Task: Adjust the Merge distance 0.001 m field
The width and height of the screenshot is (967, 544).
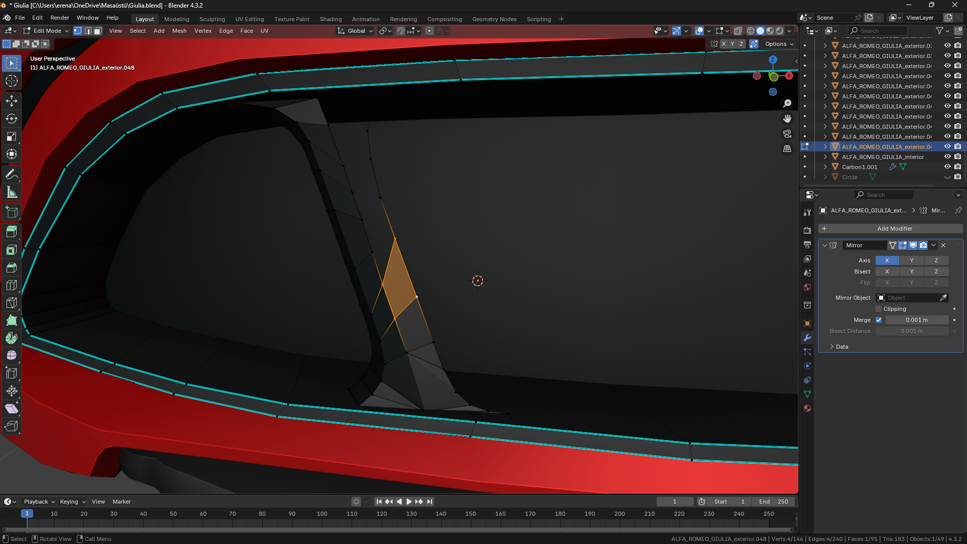Action: tap(917, 320)
